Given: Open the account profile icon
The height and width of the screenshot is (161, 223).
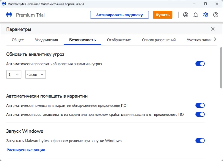Looking at the screenshot, I should (186, 15).
